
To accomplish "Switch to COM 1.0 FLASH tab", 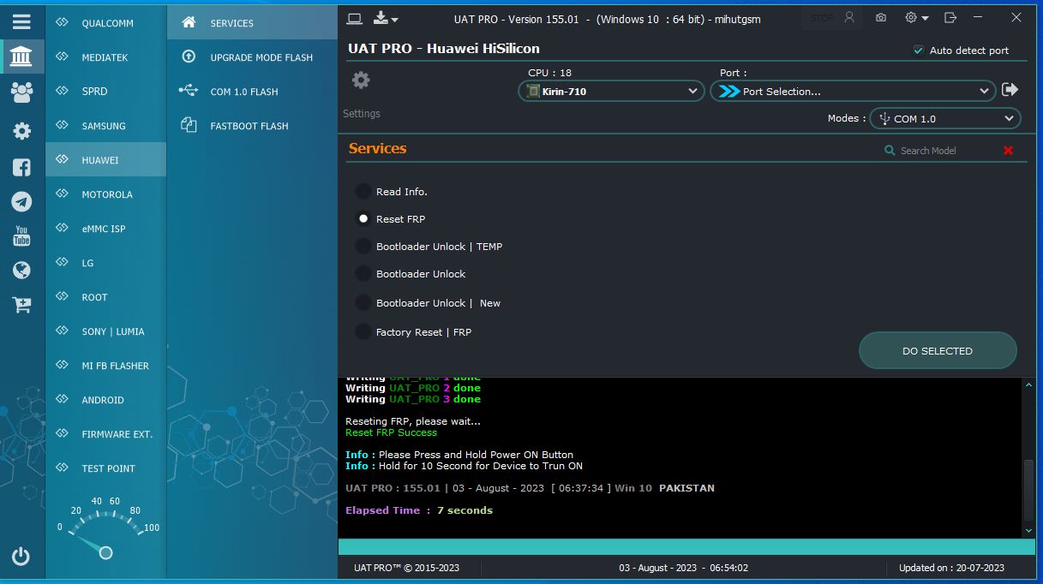I will [253, 92].
